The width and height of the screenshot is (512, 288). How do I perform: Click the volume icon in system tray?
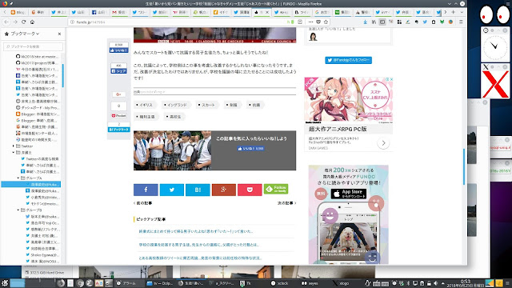[435, 283]
